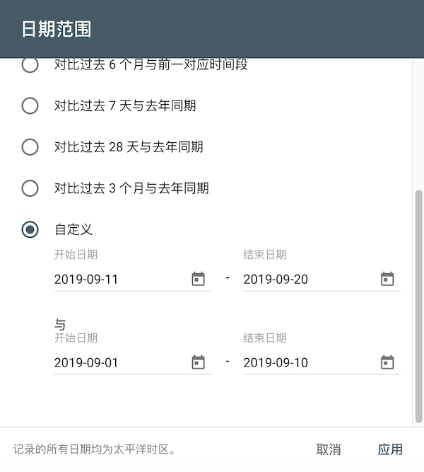Click the 日期范围 dialog title
This screenshot has width=424, height=472.
click(57, 29)
